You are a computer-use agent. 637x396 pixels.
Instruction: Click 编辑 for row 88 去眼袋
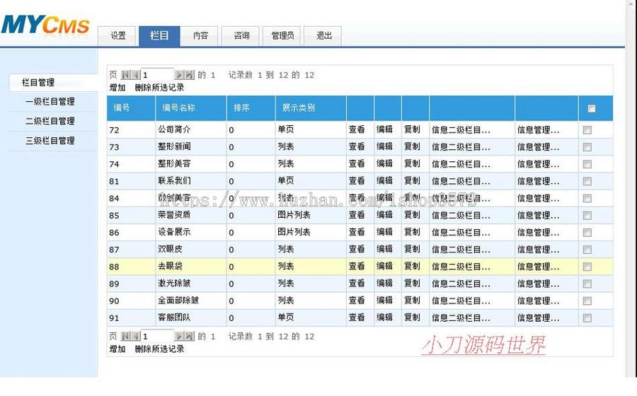[384, 266]
